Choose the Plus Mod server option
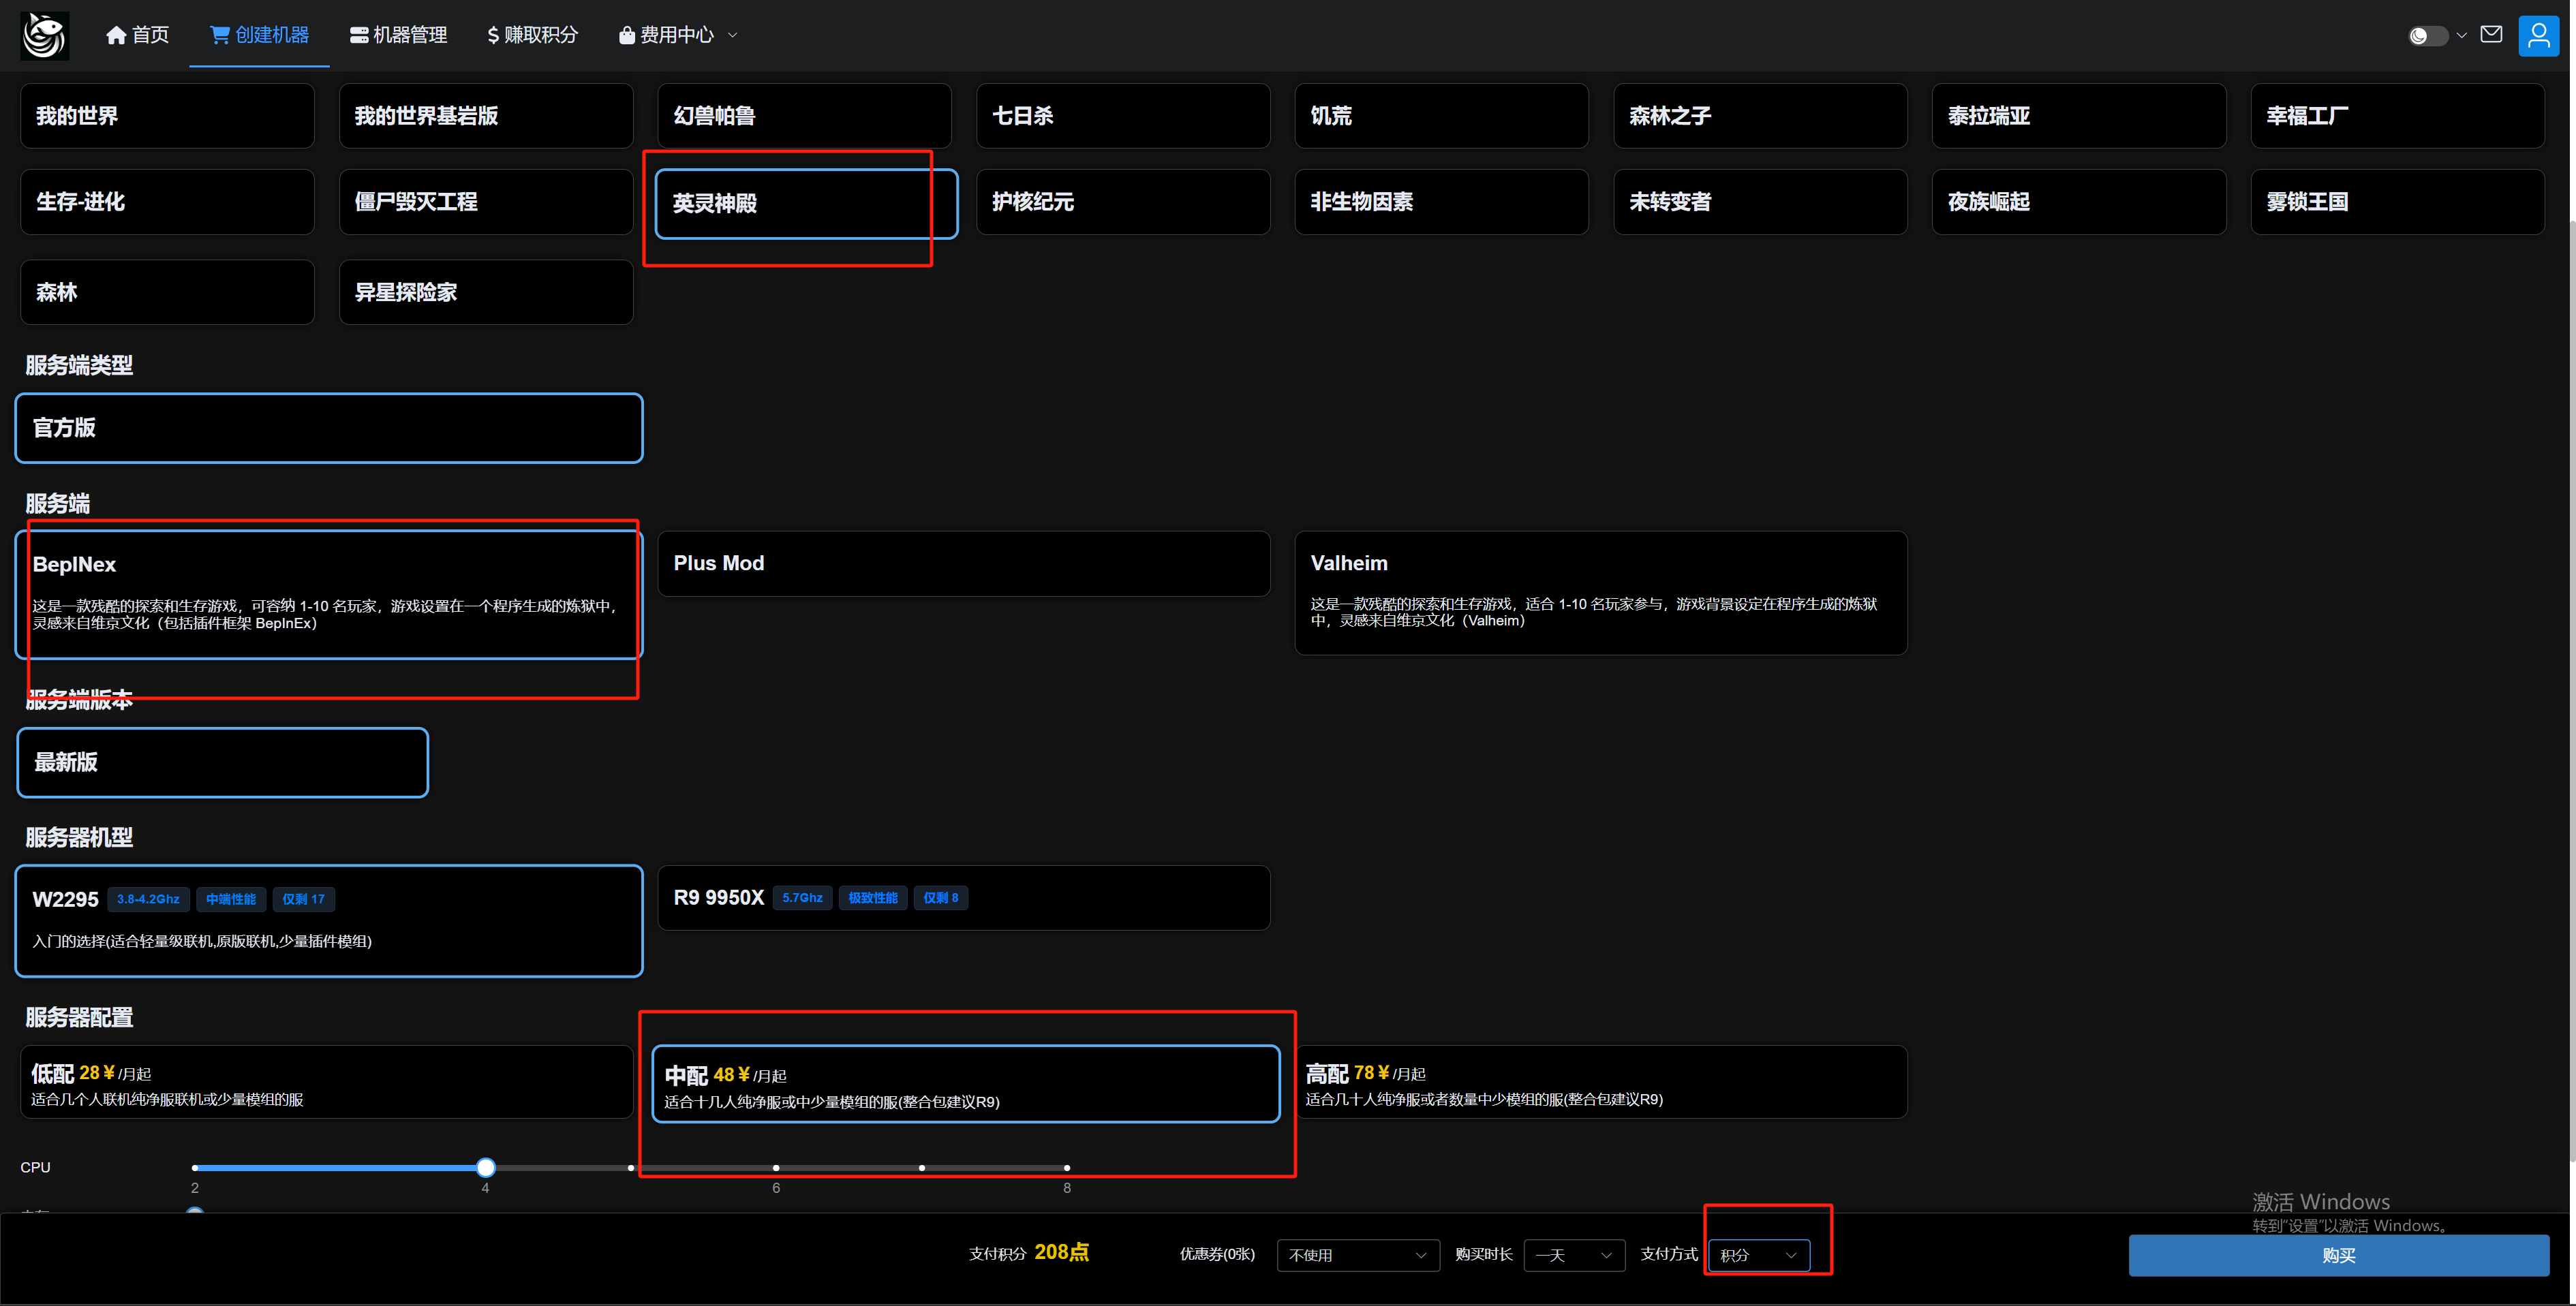Image resolution: width=2576 pixels, height=1306 pixels. tap(963, 564)
